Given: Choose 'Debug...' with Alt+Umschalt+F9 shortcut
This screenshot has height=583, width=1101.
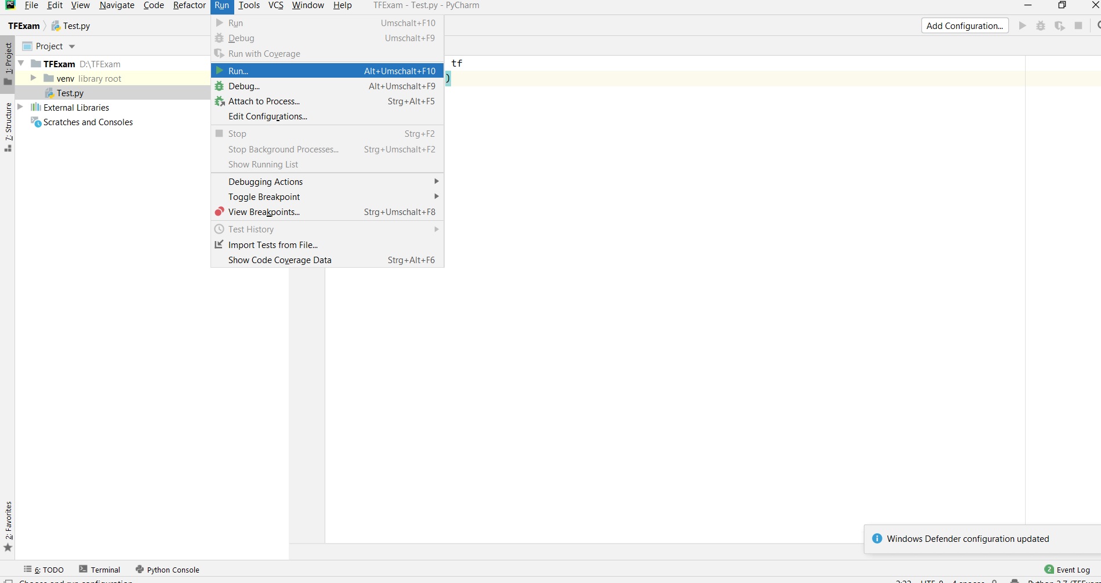Looking at the screenshot, I should (327, 86).
